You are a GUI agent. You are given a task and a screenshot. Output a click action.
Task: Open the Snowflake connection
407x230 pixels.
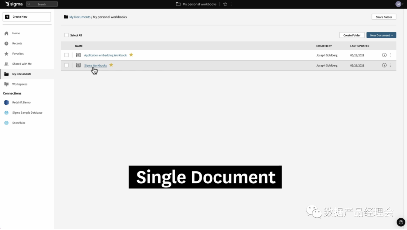[19, 123]
